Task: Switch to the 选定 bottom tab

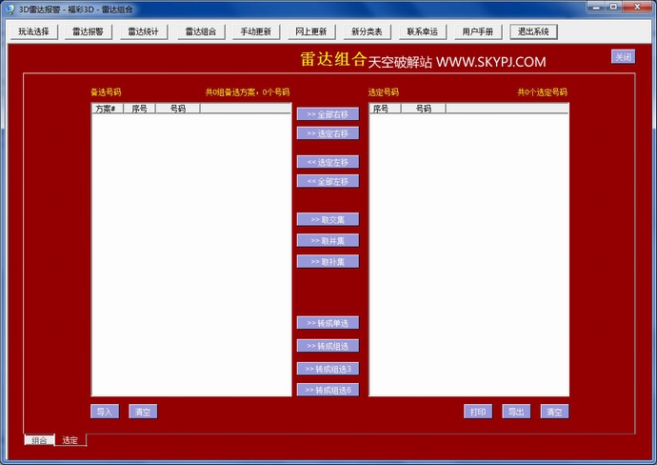Action: point(70,440)
